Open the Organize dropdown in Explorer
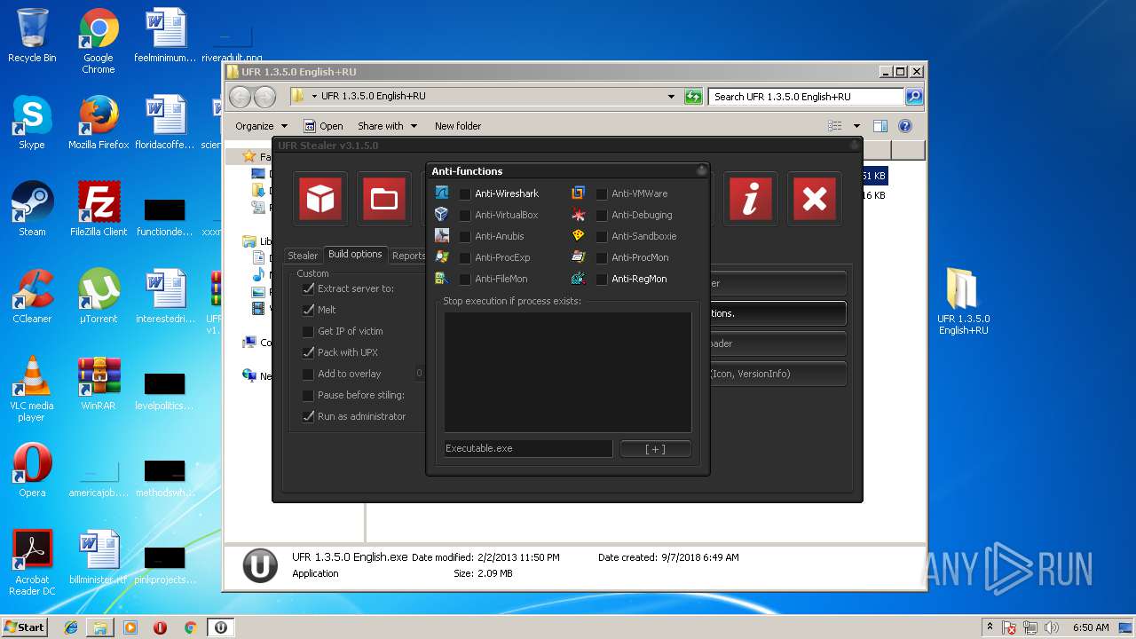 point(261,126)
